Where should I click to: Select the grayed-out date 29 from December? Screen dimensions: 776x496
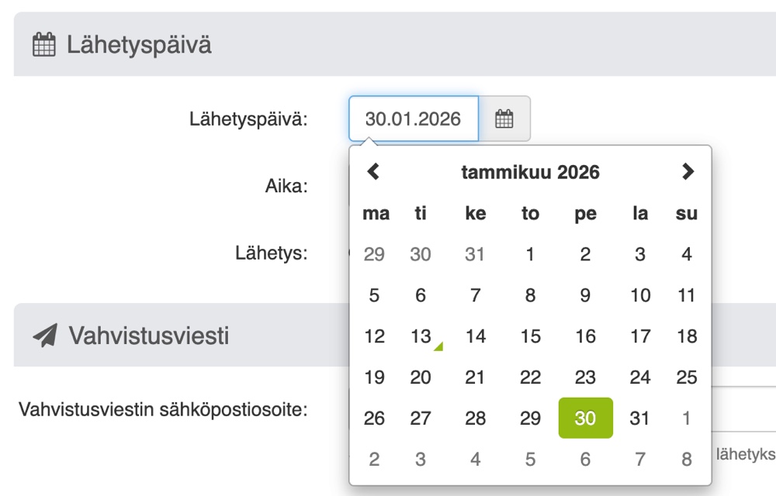[x=374, y=254]
